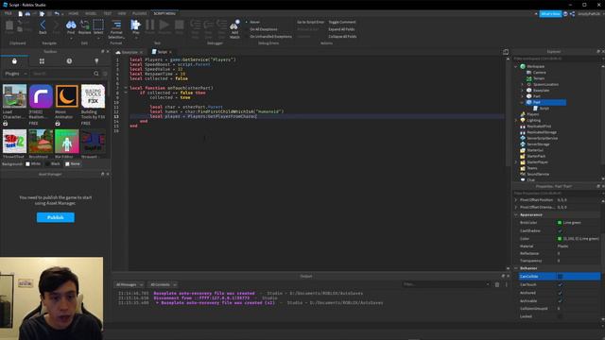
Task: Click the editor split view icon
Action: [x=506, y=52]
